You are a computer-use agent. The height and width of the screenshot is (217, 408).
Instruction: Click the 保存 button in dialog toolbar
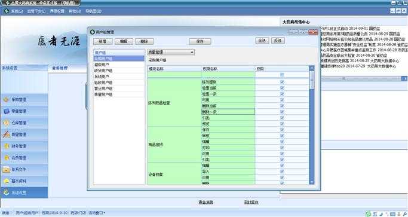(200, 41)
